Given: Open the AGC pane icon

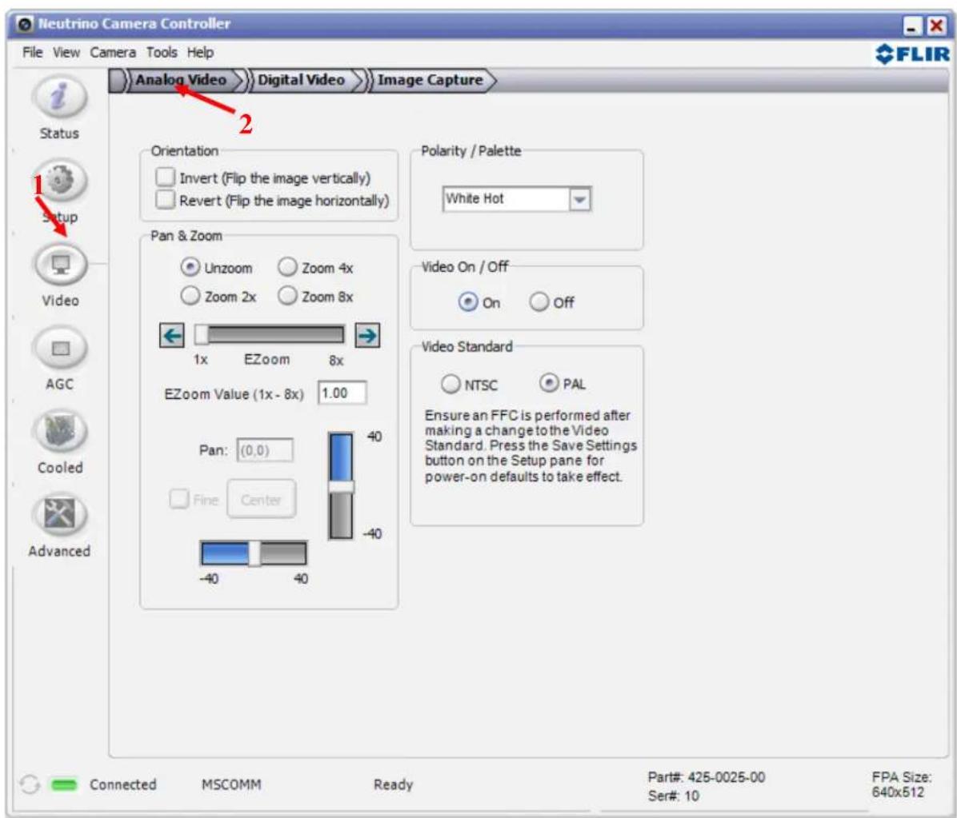Looking at the screenshot, I should (x=60, y=349).
